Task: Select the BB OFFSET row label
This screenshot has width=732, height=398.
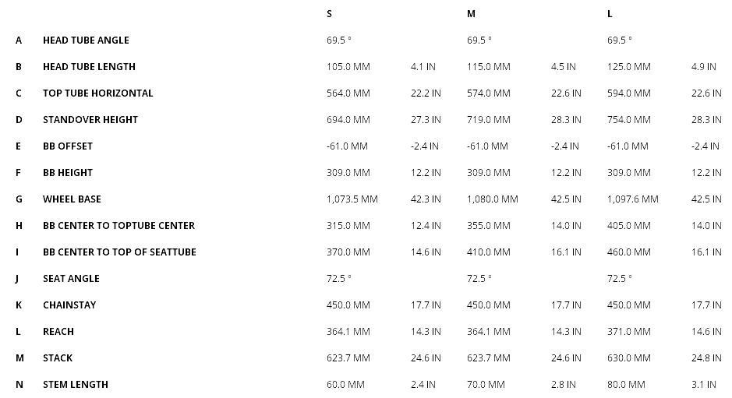Action: pos(68,146)
